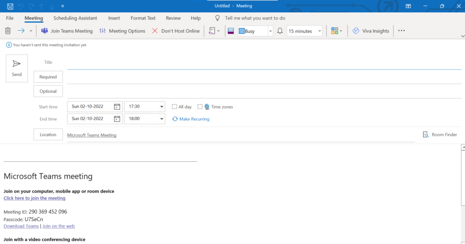Image resolution: width=465 pixels, height=244 pixels.
Task: Click the Delete trash can icon
Action: 8,31
